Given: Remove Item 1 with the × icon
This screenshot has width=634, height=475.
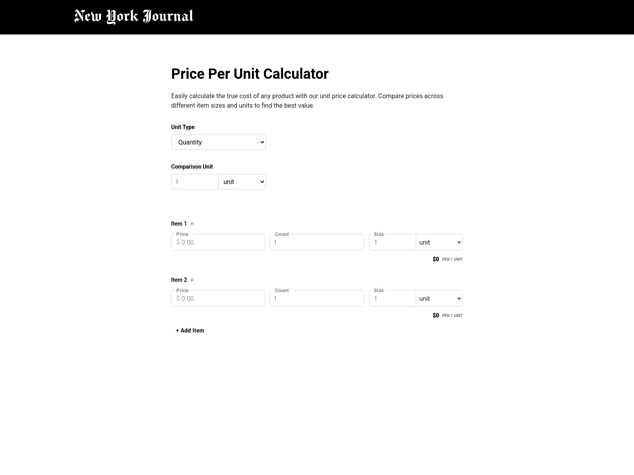Looking at the screenshot, I should pyautogui.click(x=192, y=224).
